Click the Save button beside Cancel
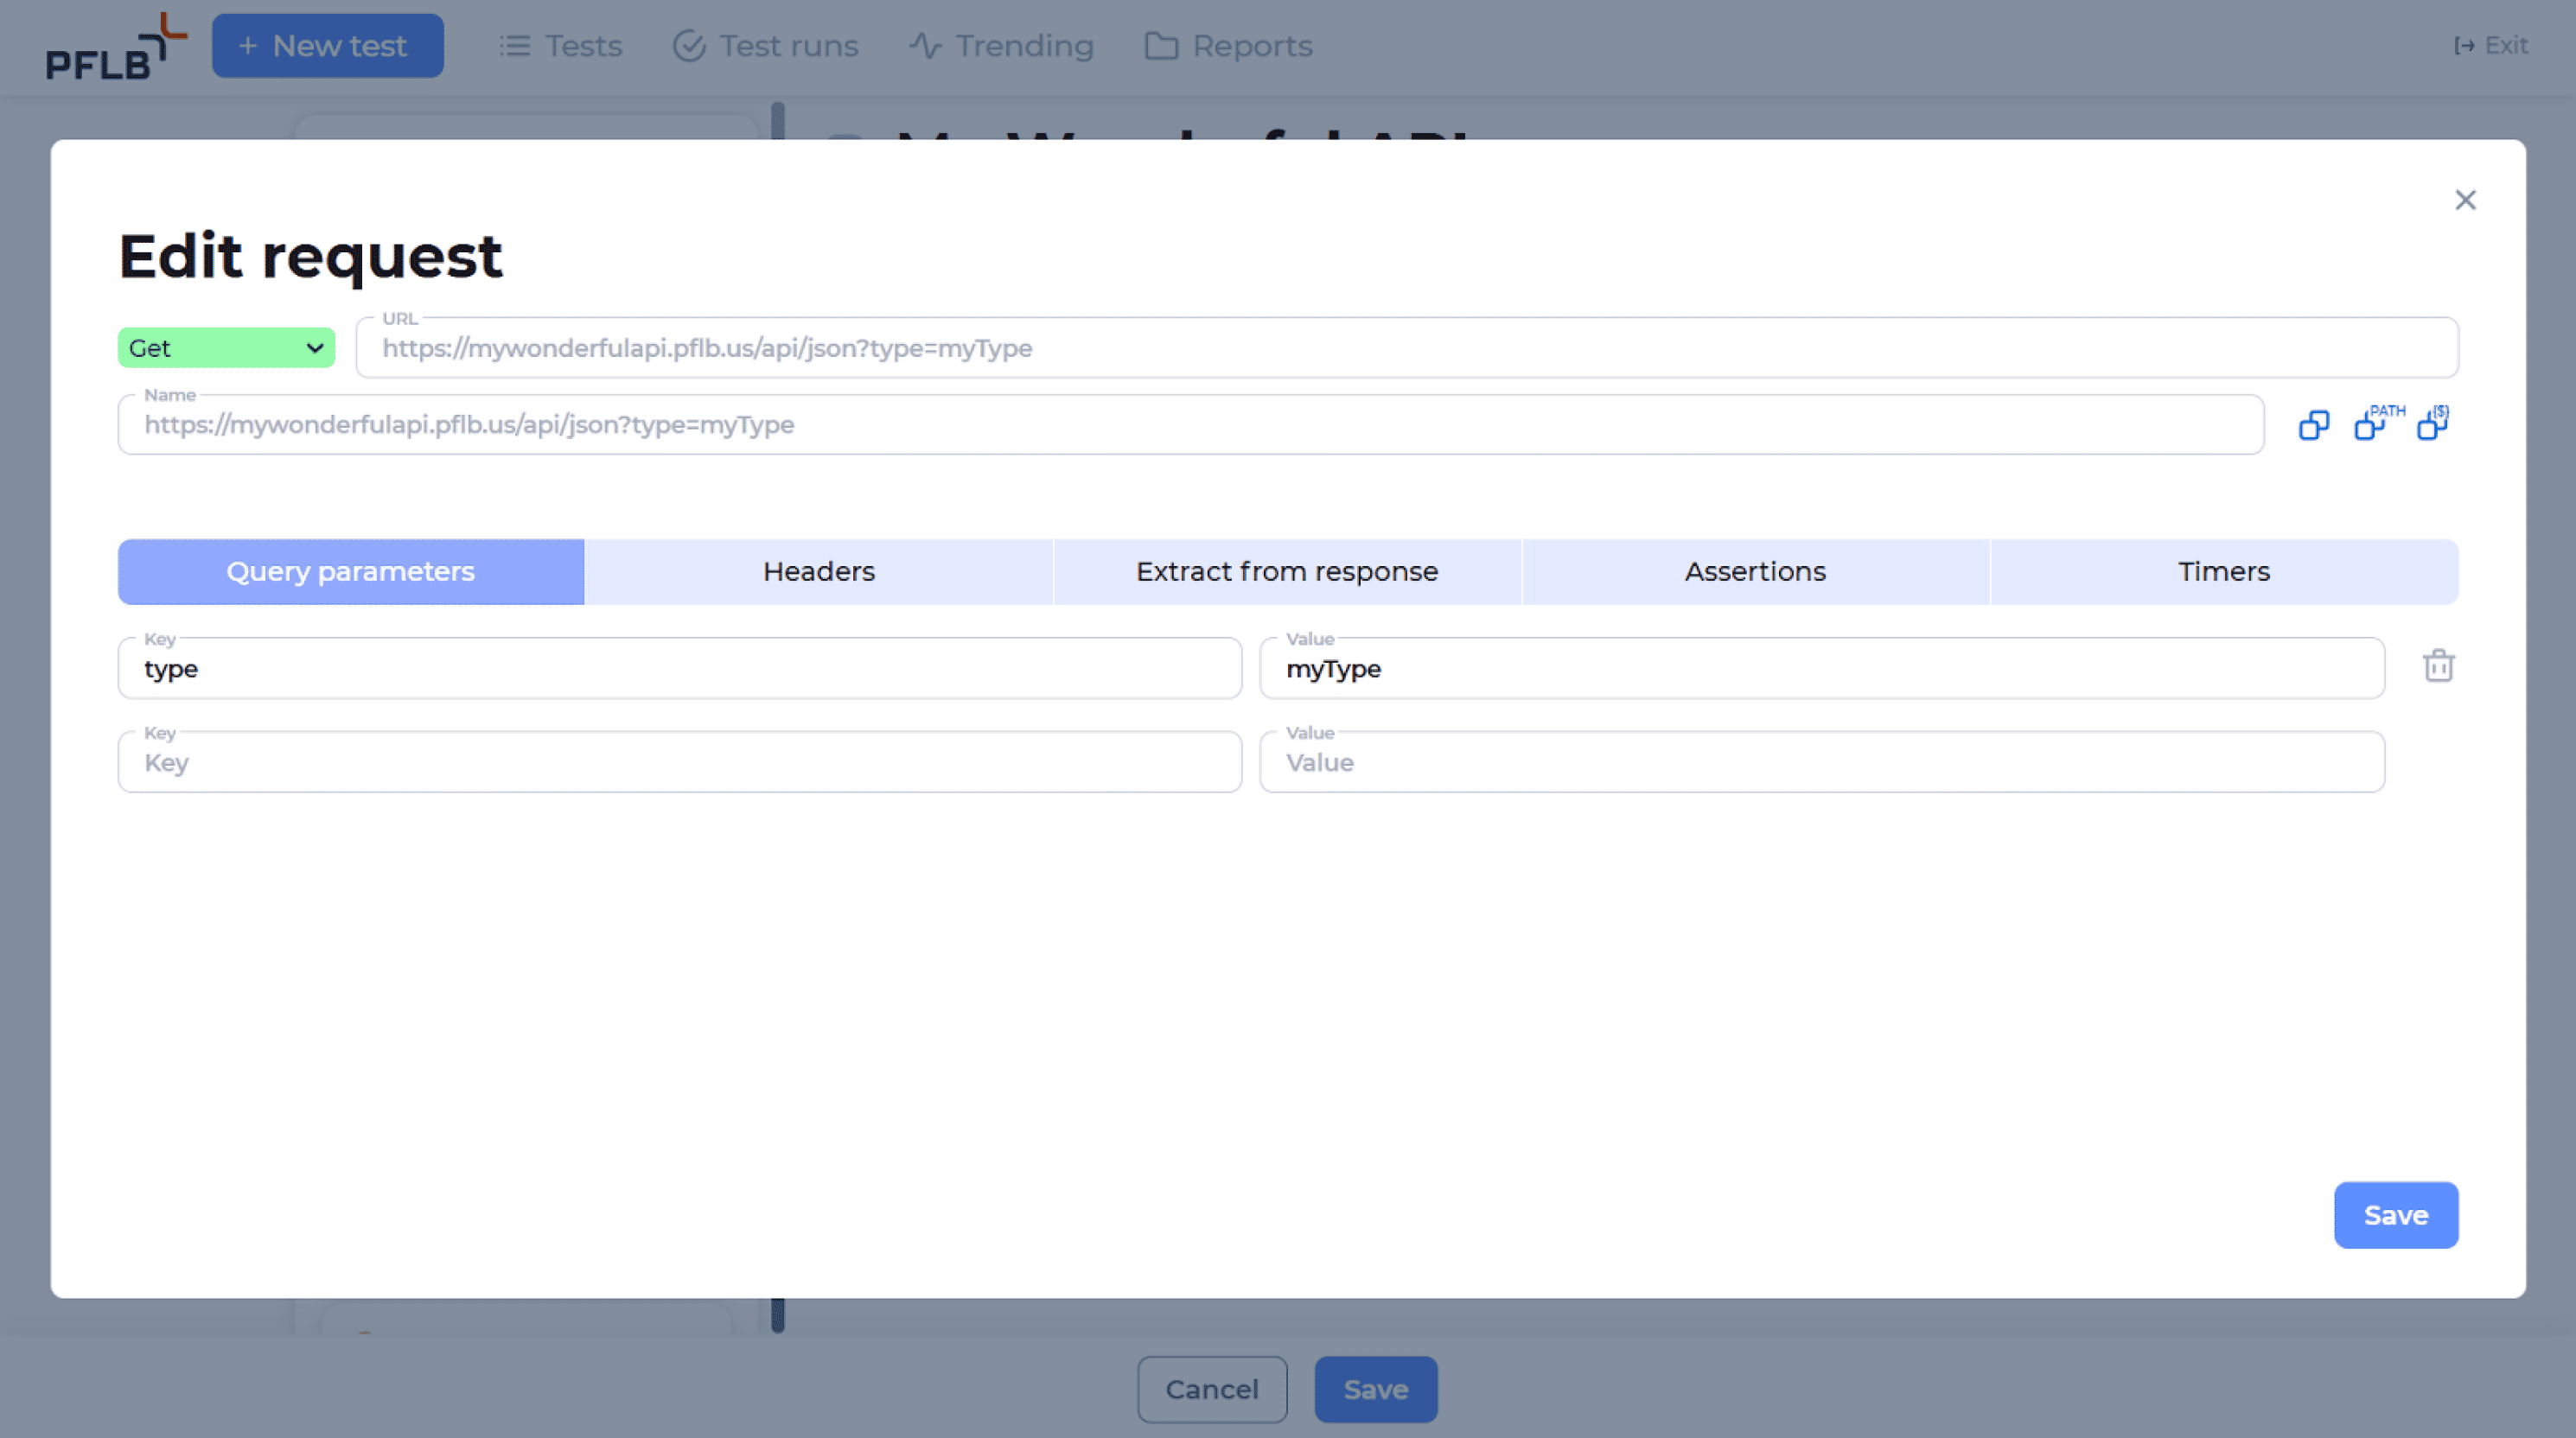 tap(1376, 1389)
